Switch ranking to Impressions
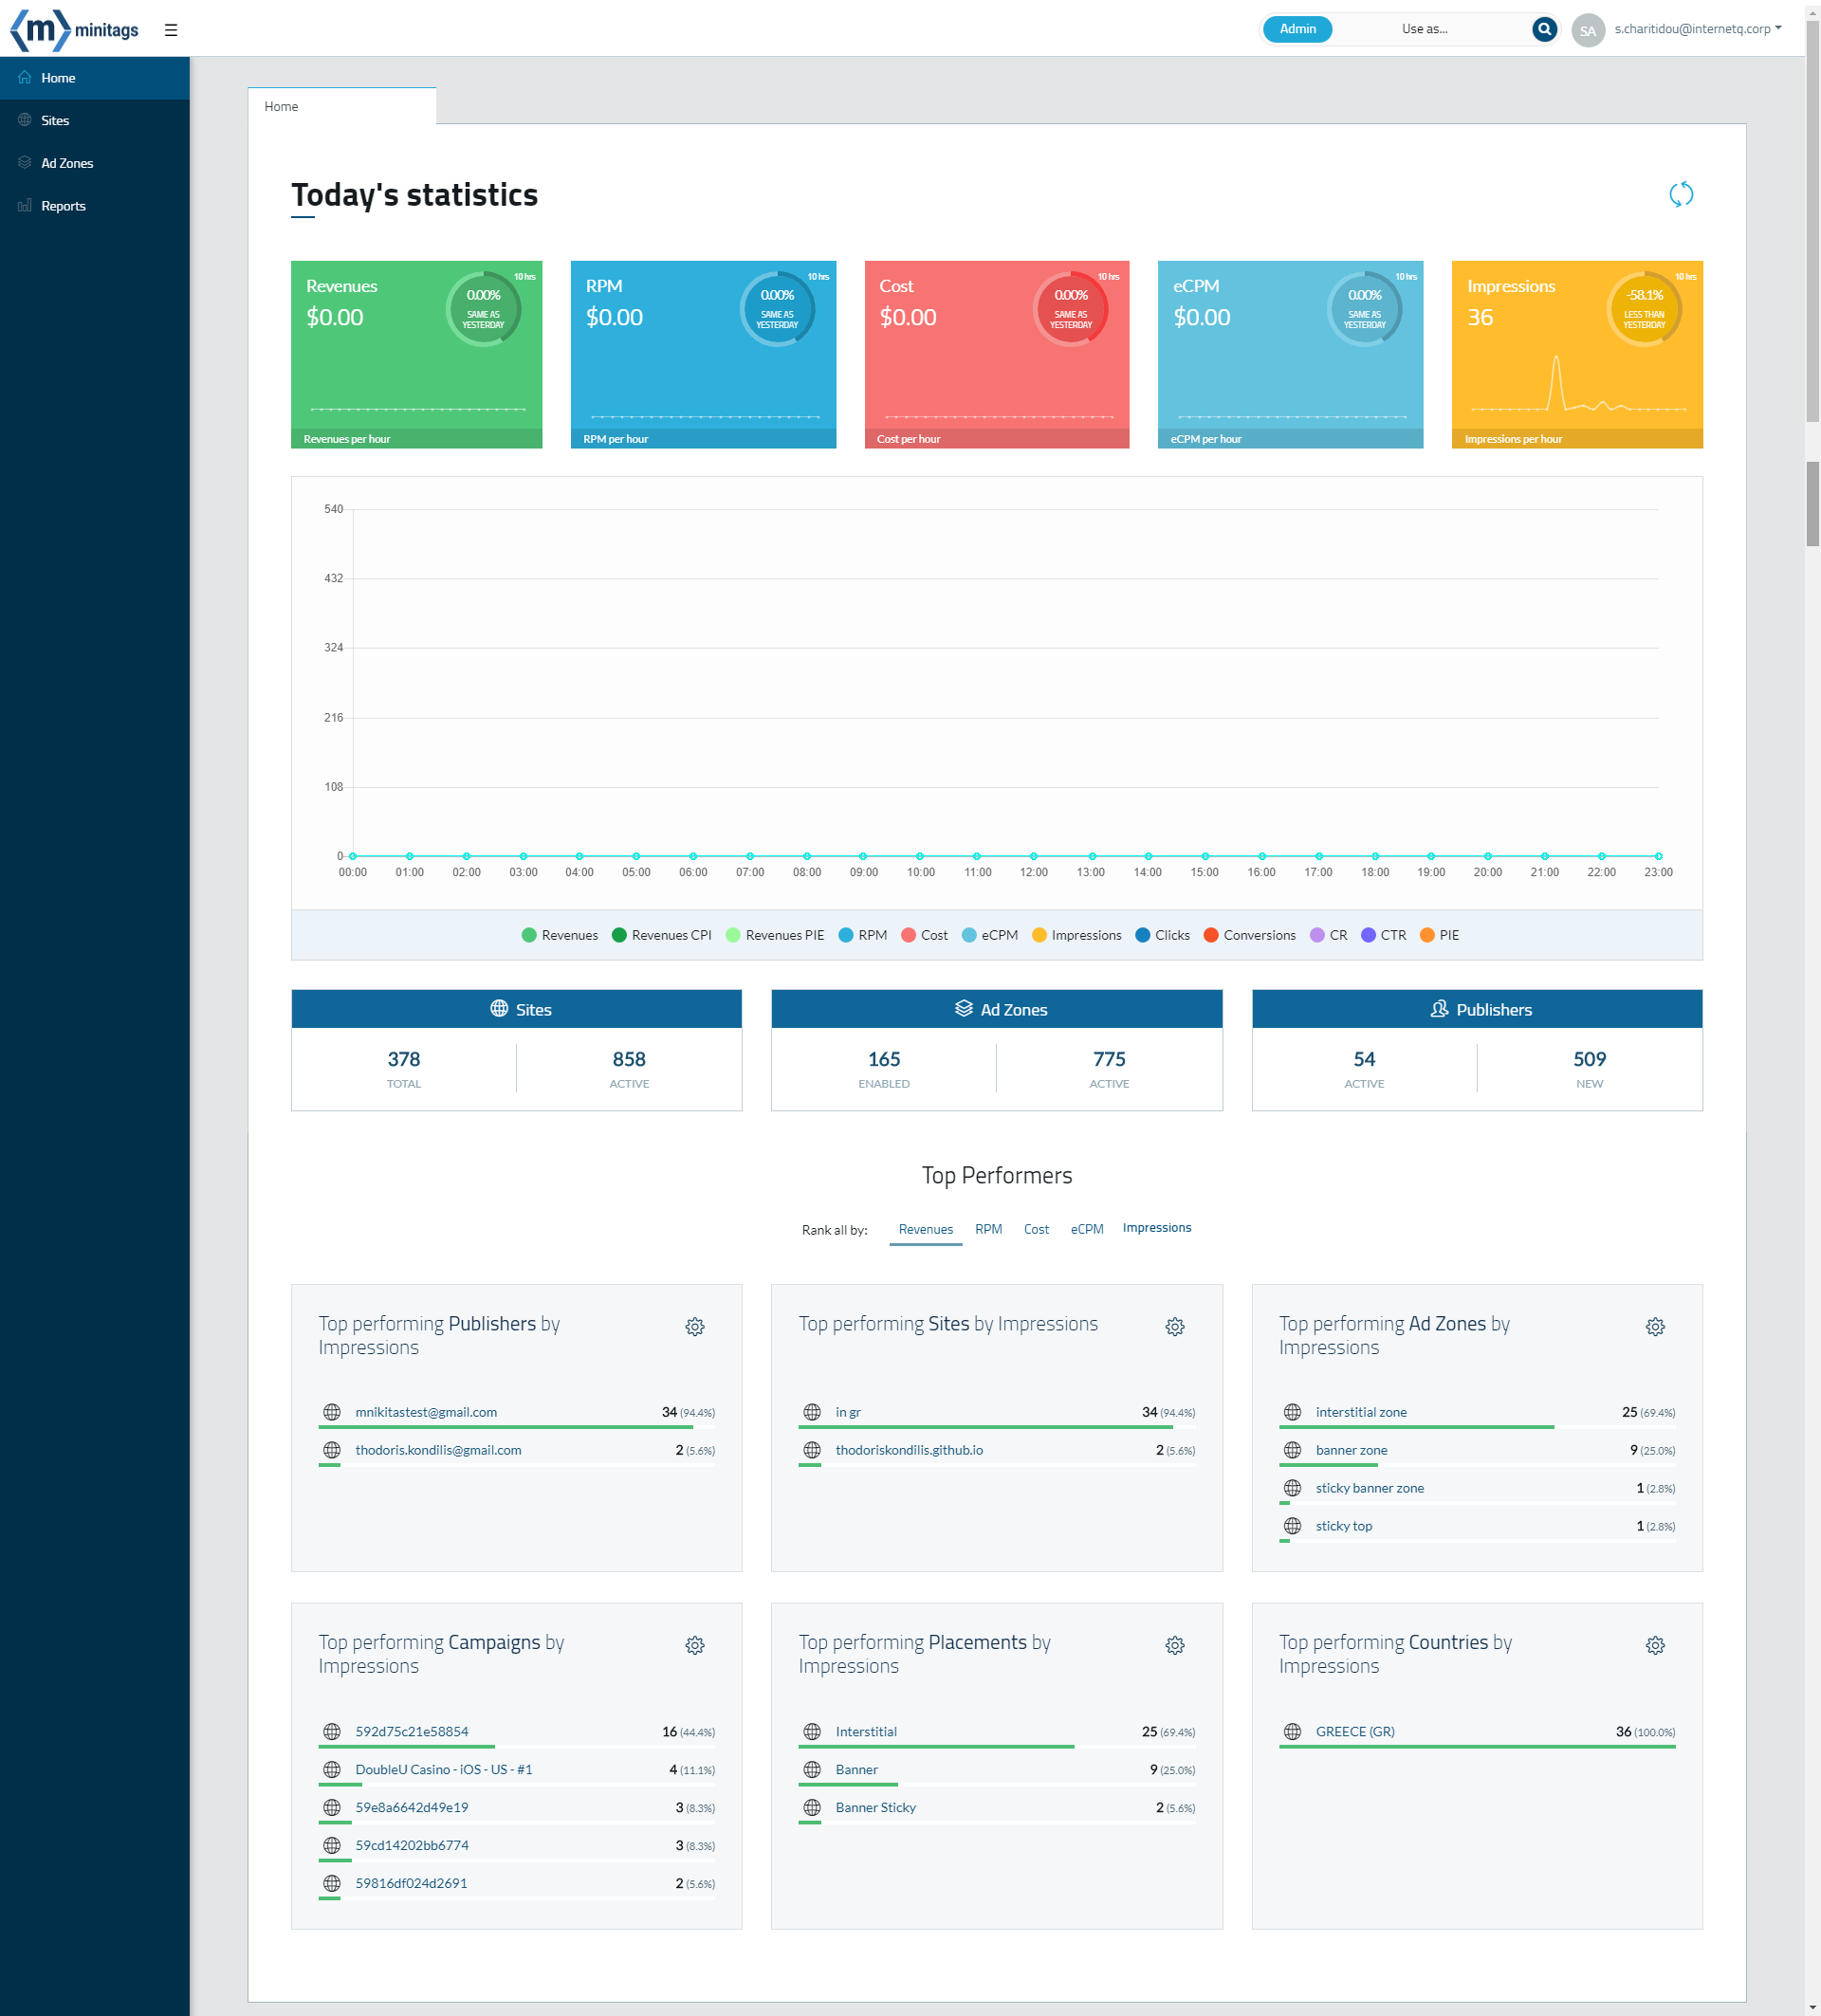This screenshot has height=2016, width=1821. point(1157,1227)
